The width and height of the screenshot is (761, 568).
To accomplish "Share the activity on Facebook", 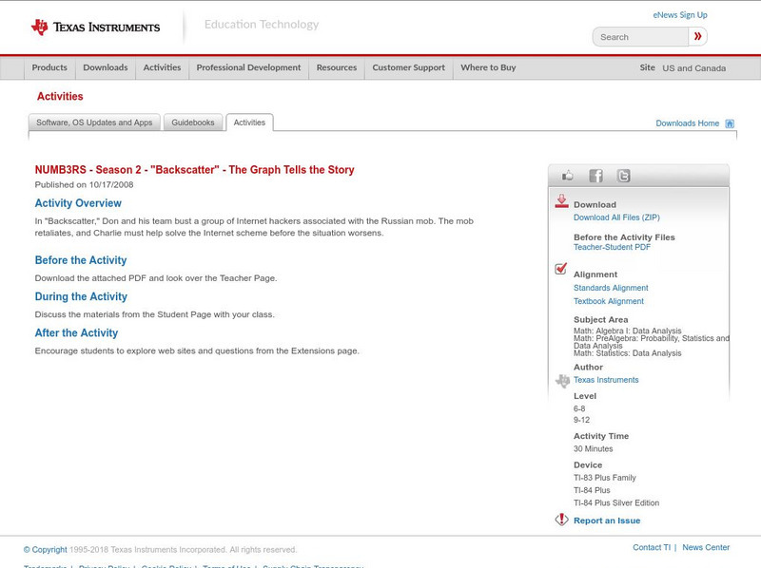I will point(595,176).
